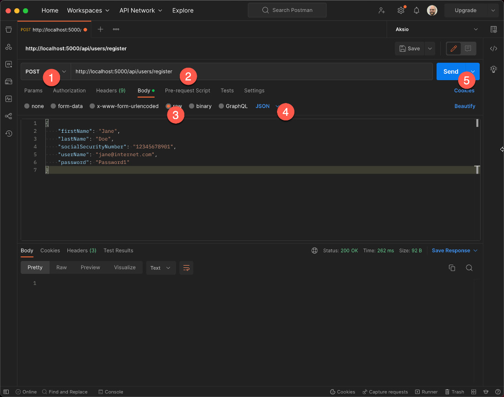The image size is (504, 397).
Task: Open Find and Replace in status bar
Action: (65, 392)
